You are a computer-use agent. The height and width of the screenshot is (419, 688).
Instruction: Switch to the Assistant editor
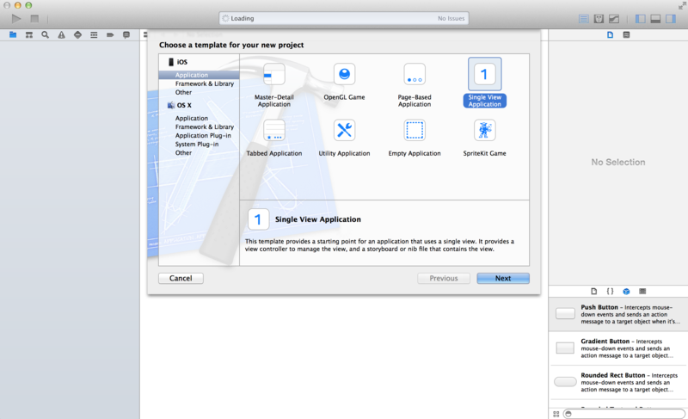(x=599, y=19)
